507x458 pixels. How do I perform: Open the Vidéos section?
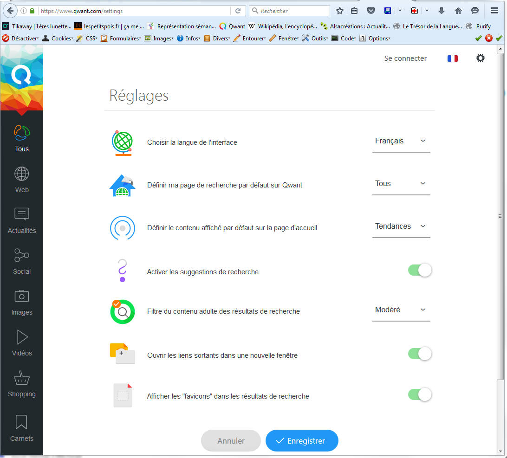[22, 342]
